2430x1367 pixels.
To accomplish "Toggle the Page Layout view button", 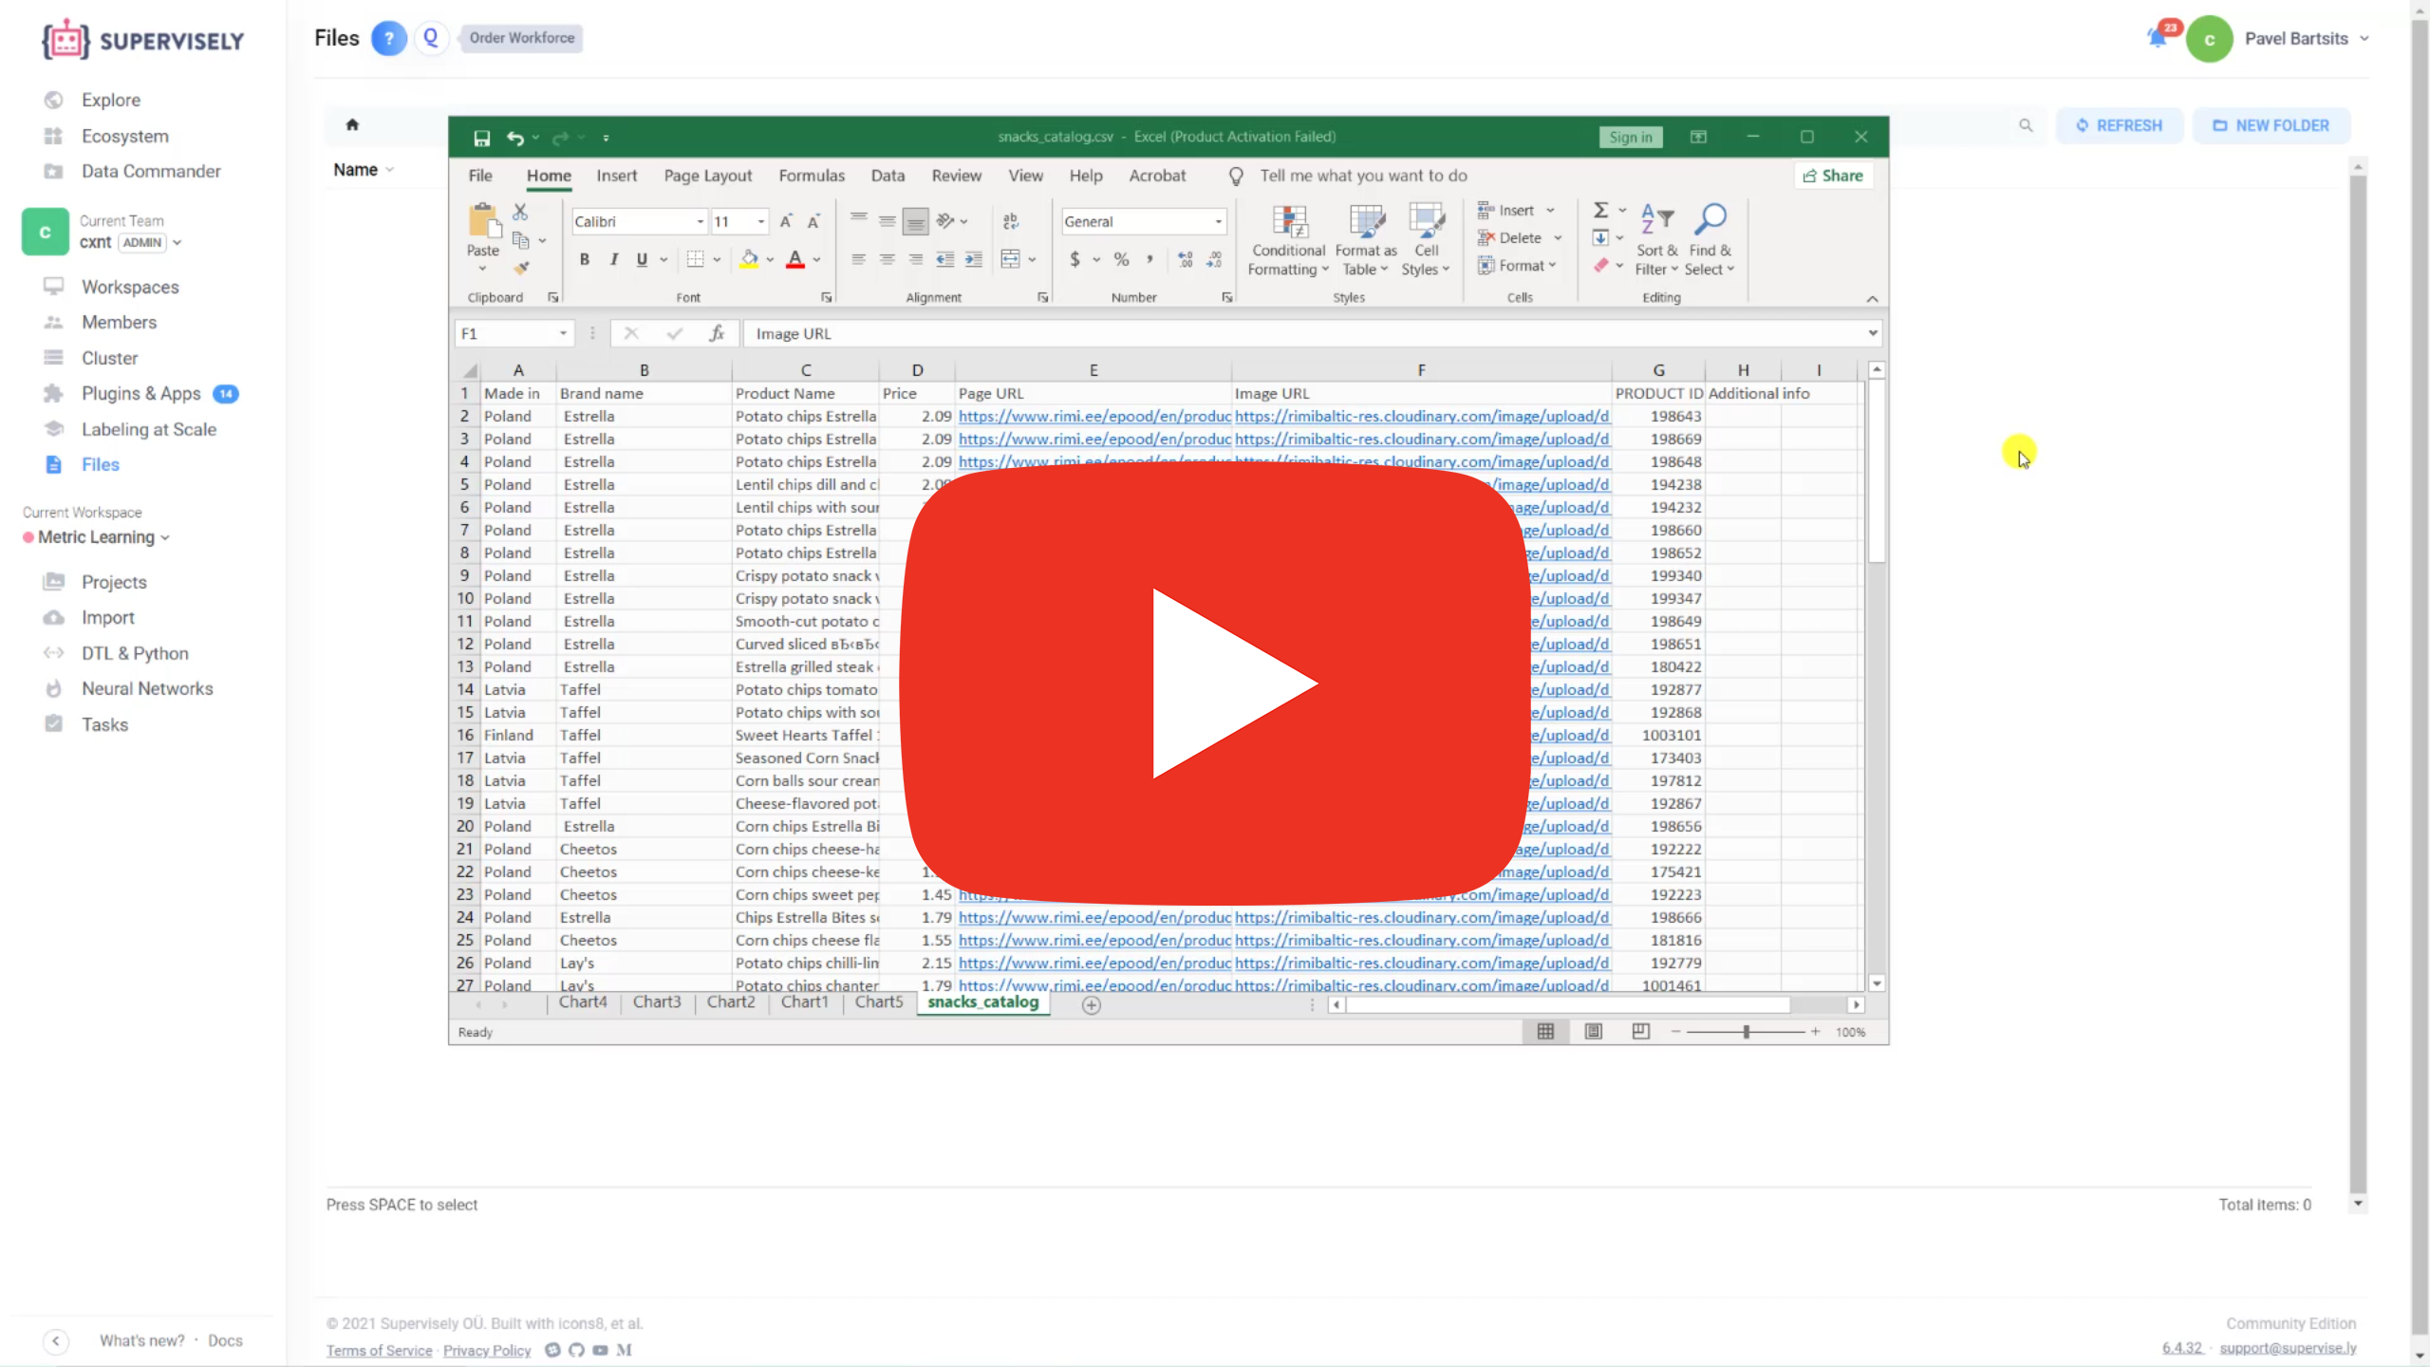I will point(1593,1032).
